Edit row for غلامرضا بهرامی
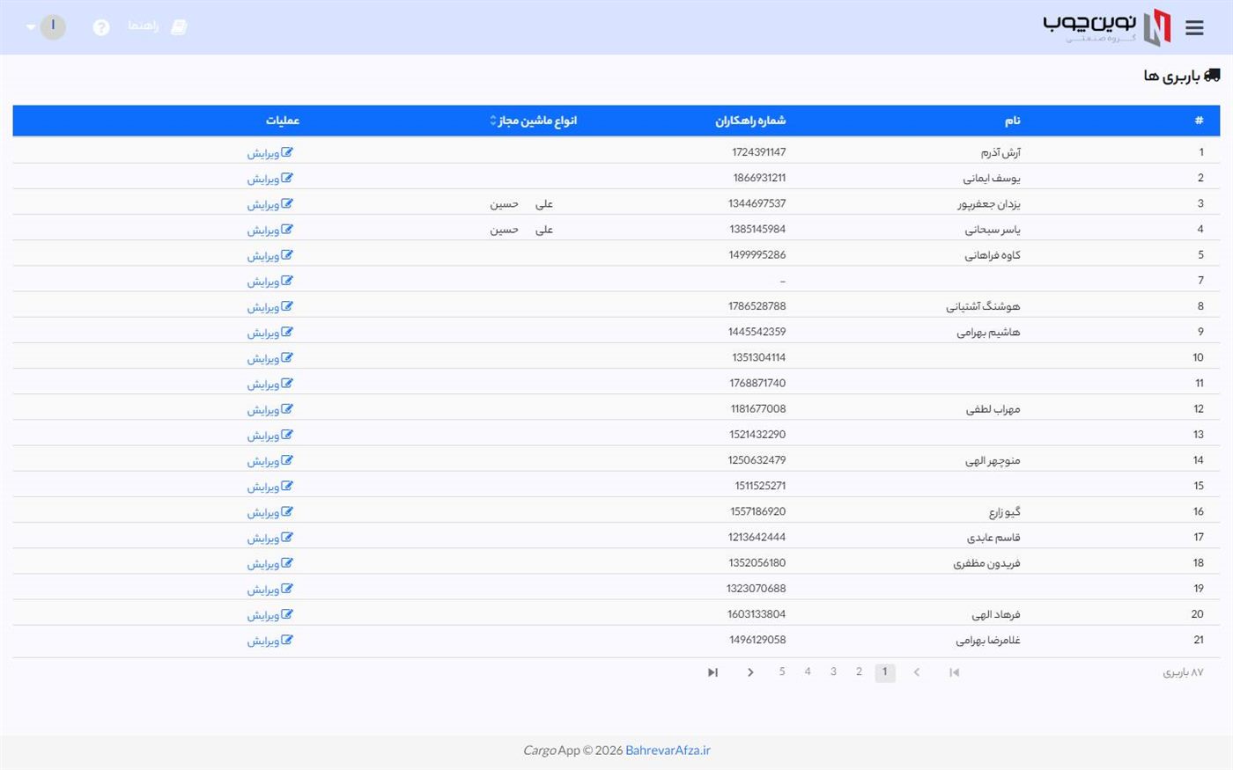The width and height of the screenshot is (1233, 770). click(x=269, y=641)
